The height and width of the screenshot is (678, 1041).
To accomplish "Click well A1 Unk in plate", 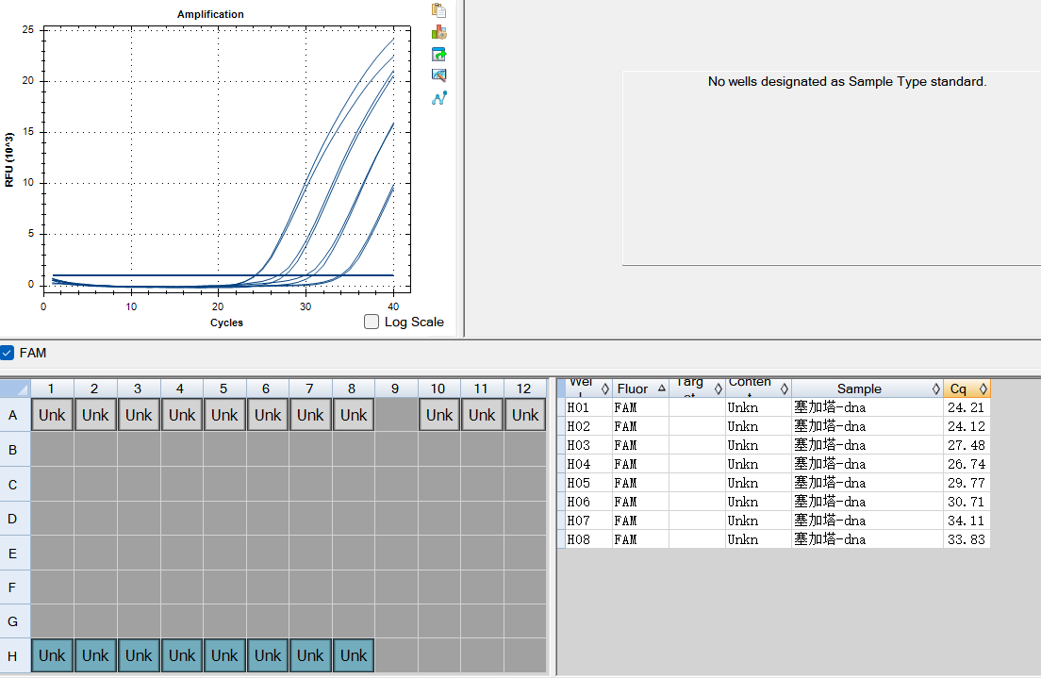I will [x=52, y=415].
